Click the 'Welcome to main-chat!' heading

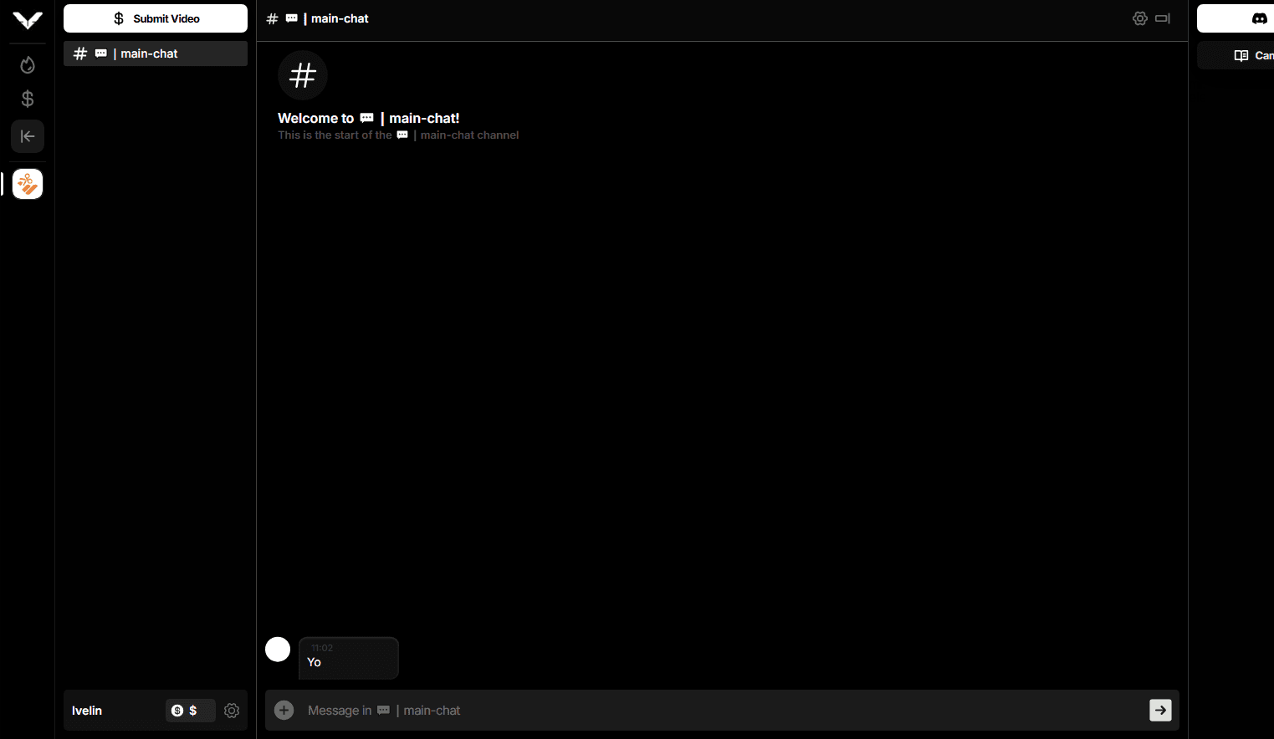(368, 118)
